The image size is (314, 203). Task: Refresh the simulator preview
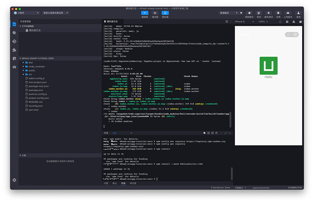point(281,22)
